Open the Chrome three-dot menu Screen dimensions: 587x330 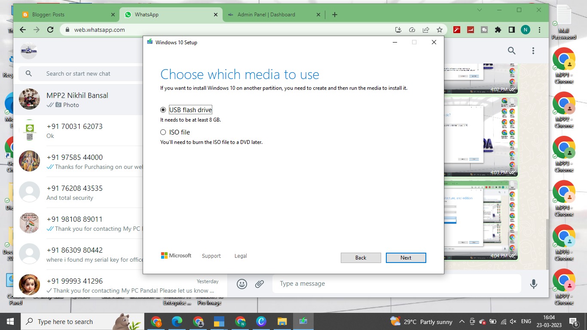pyautogui.click(x=539, y=30)
